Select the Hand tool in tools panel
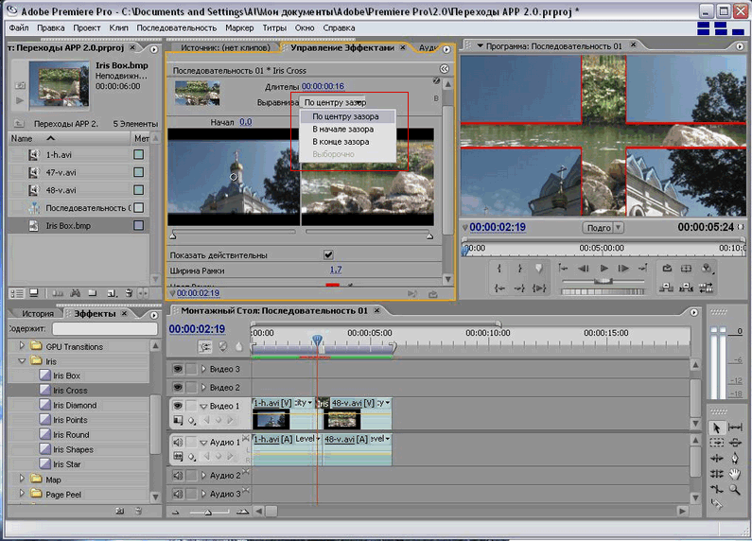The width and height of the screenshot is (752, 541). click(735, 474)
